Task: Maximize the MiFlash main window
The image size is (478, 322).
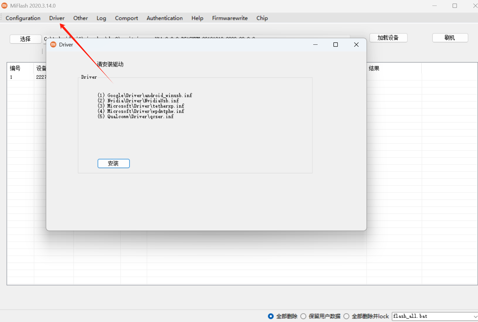Action: click(455, 6)
